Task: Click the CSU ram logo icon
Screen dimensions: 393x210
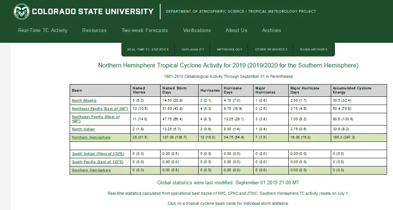Action: point(22,12)
